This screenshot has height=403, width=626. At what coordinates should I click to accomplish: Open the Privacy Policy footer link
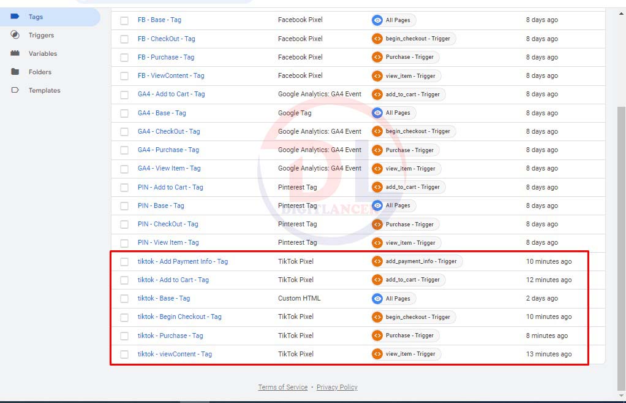coord(337,387)
